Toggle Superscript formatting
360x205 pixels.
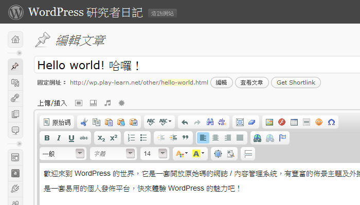click(114, 138)
